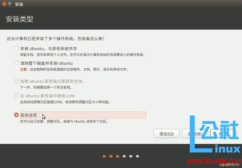
Task: Click the 退出(Q) quit button
Action: (167, 134)
